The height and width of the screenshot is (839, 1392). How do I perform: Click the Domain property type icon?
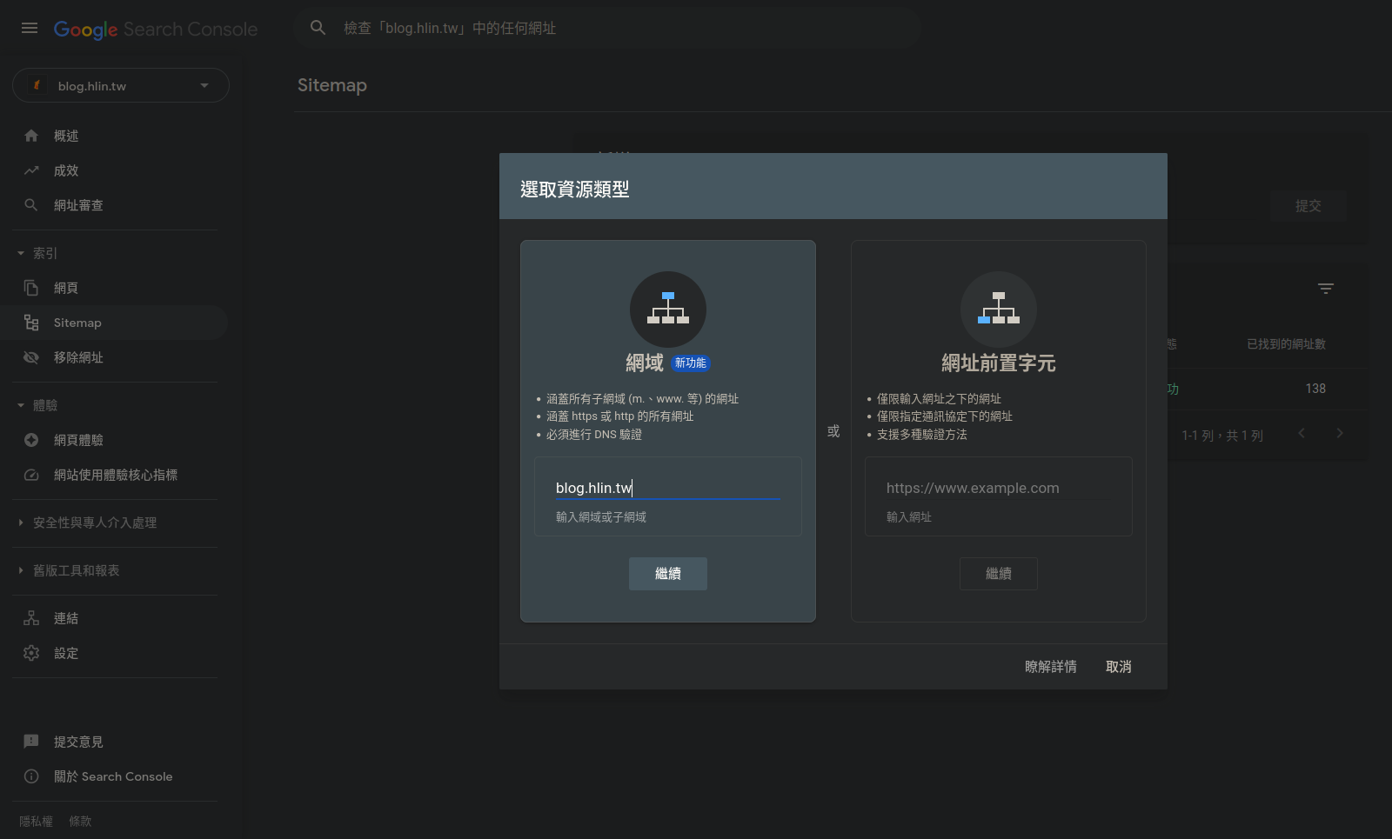pos(667,310)
